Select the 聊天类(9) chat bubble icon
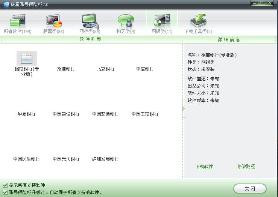Screen dimensions: 278x197 coord(126,21)
